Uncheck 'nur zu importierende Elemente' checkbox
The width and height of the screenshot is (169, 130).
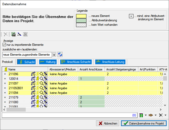click(4, 45)
